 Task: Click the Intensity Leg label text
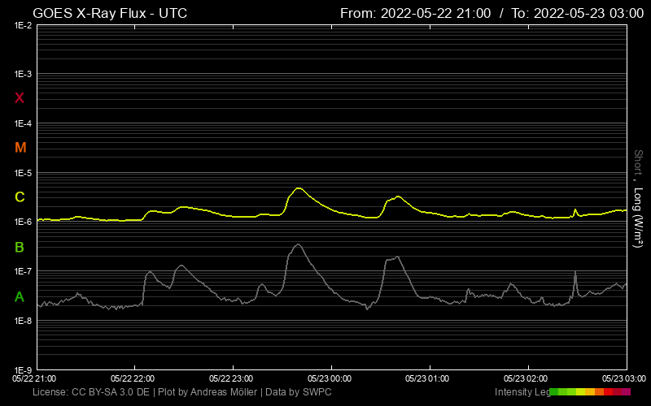pyautogui.click(x=522, y=392)
